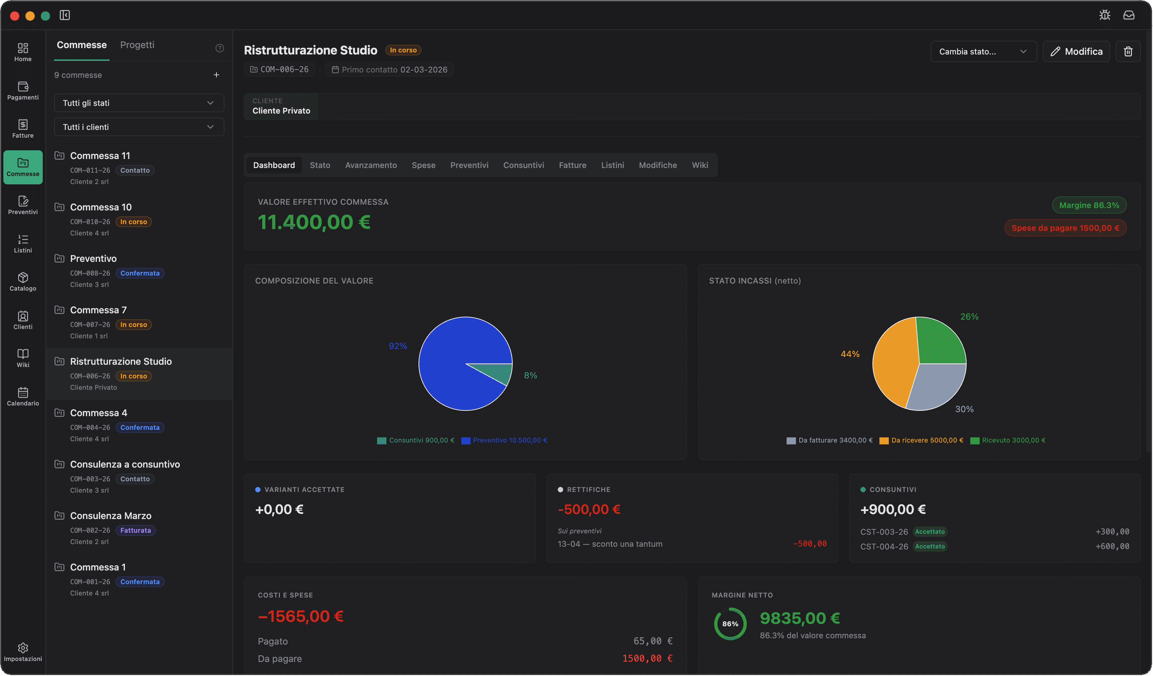The height and width of the screenshot is (676, 1153).
Task: Click the Modifica button
Action: pyautogui.click(x=1077, y=51)
